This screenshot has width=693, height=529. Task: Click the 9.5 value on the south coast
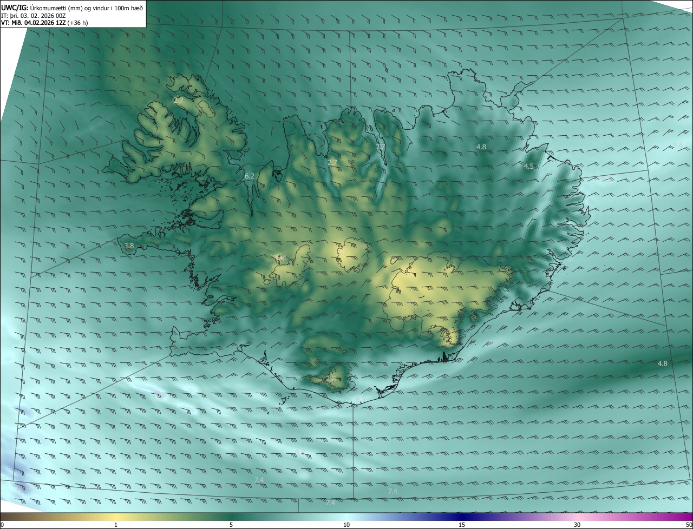pos(360,399)
